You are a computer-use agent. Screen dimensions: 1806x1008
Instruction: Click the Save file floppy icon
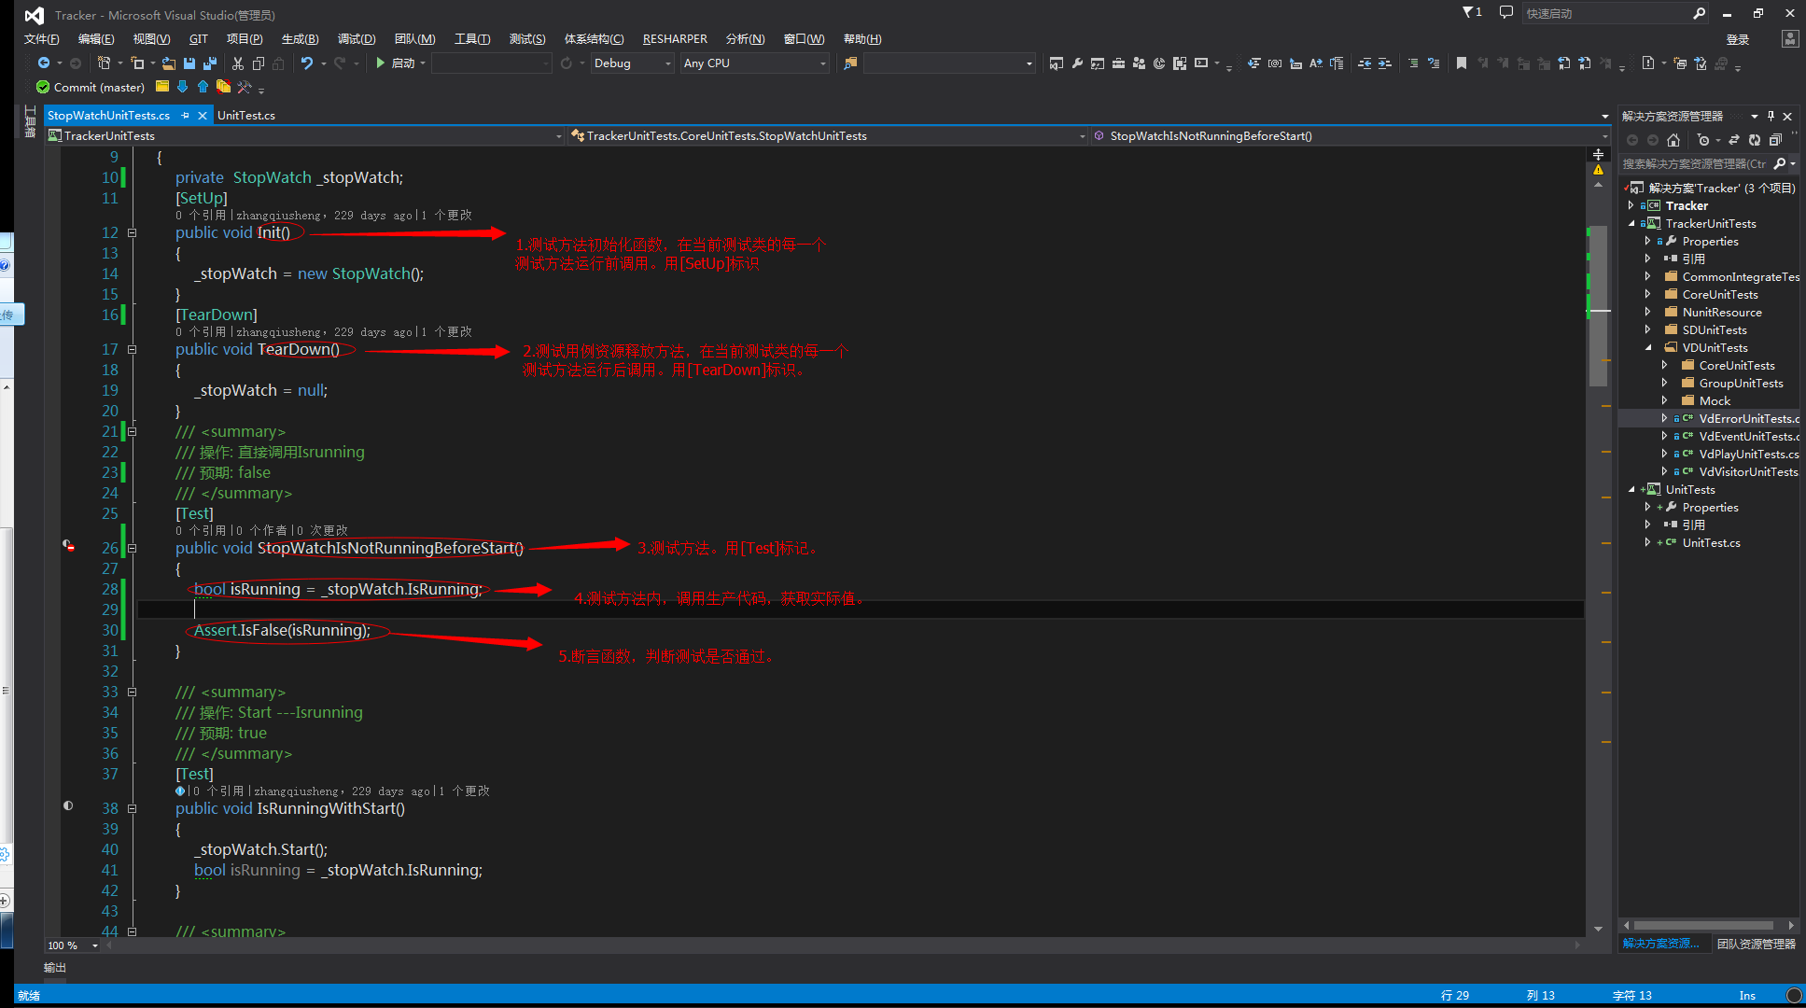coord(189,63)
